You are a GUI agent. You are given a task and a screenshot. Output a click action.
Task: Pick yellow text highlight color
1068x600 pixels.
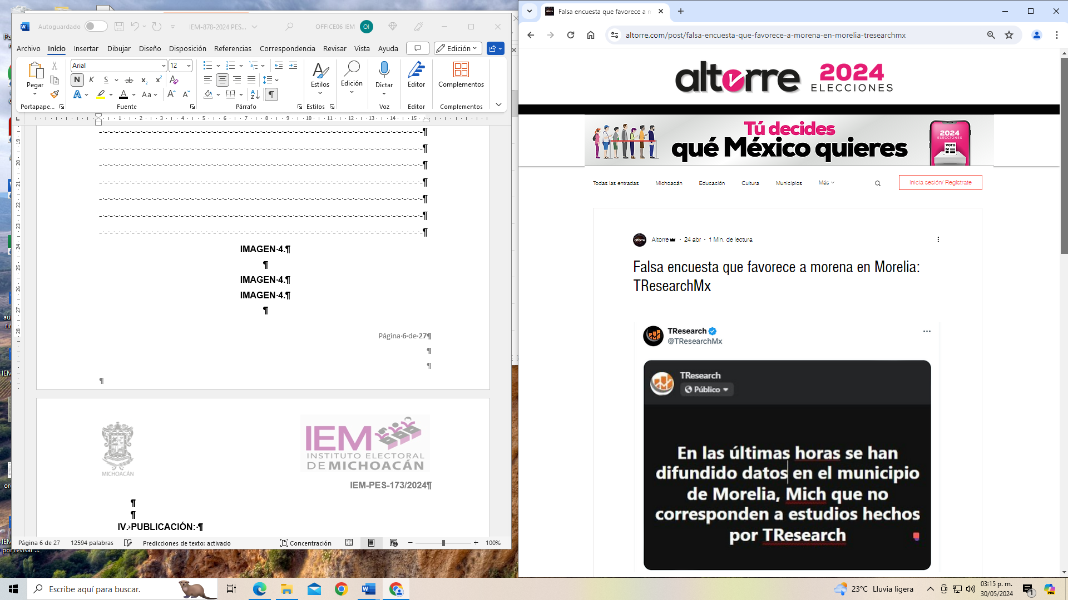101,94
